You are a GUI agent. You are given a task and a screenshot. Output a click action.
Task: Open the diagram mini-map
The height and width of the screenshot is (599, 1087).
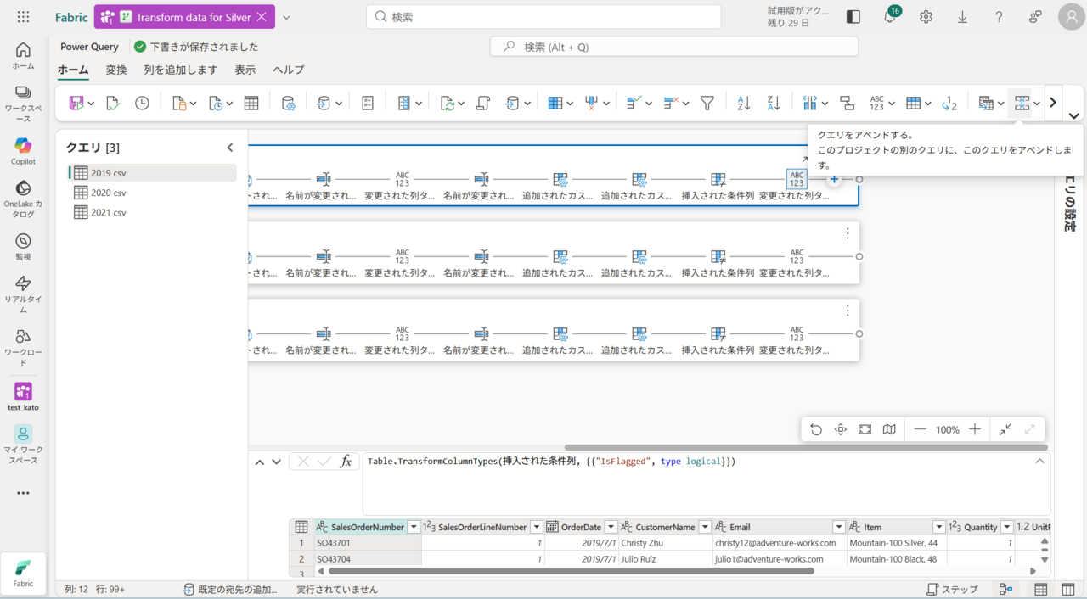pos(889,429)
